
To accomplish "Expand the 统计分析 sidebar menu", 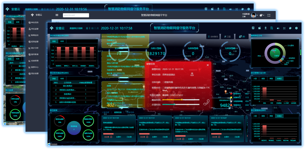I will click(35, 48).
